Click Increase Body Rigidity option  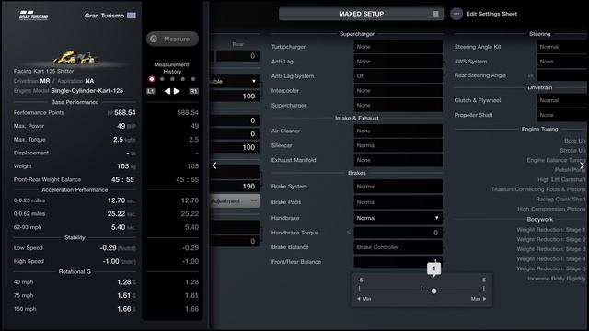[x=557, y=279]
